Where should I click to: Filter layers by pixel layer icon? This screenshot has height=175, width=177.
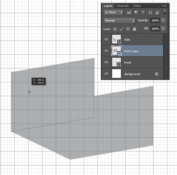coord(129,12)
